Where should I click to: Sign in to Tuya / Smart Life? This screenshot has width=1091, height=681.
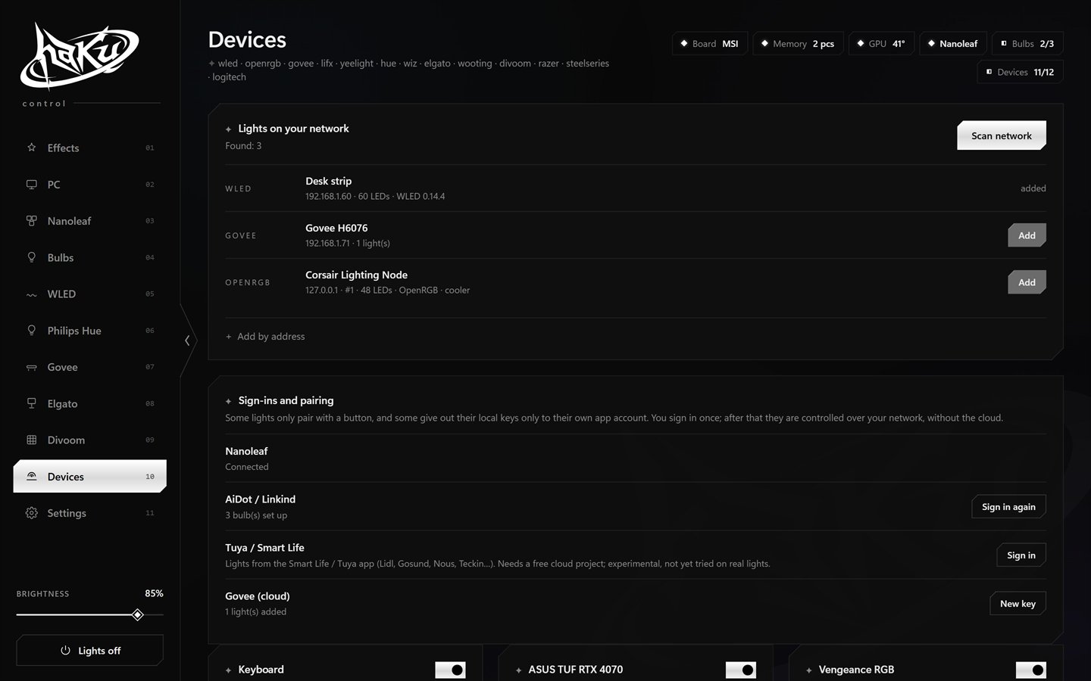tap(1021, 555)
